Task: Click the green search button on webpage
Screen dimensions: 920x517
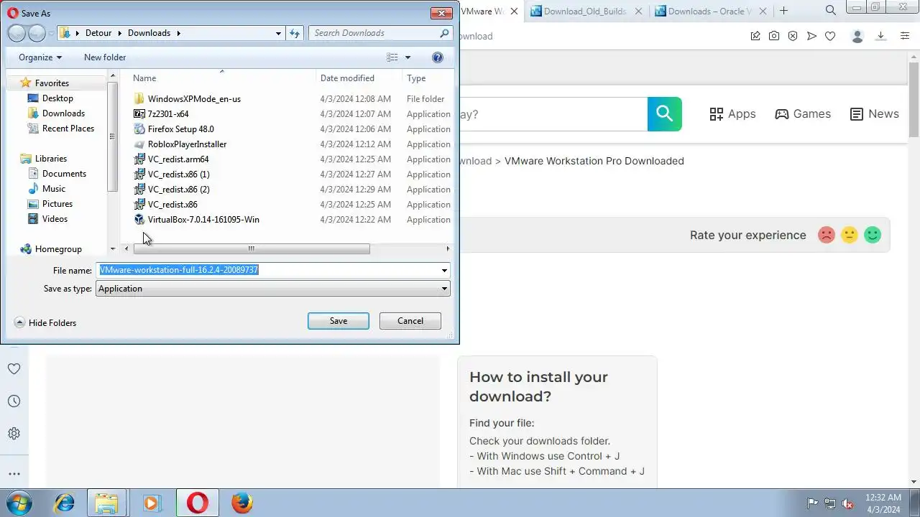Action: [664, 114]
